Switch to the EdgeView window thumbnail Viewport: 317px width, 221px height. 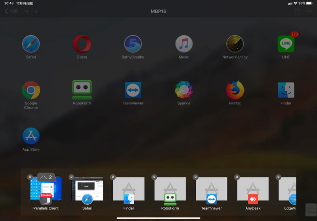tap(287, 189)
